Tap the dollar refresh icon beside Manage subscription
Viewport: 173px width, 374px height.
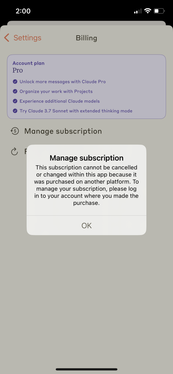15,131
